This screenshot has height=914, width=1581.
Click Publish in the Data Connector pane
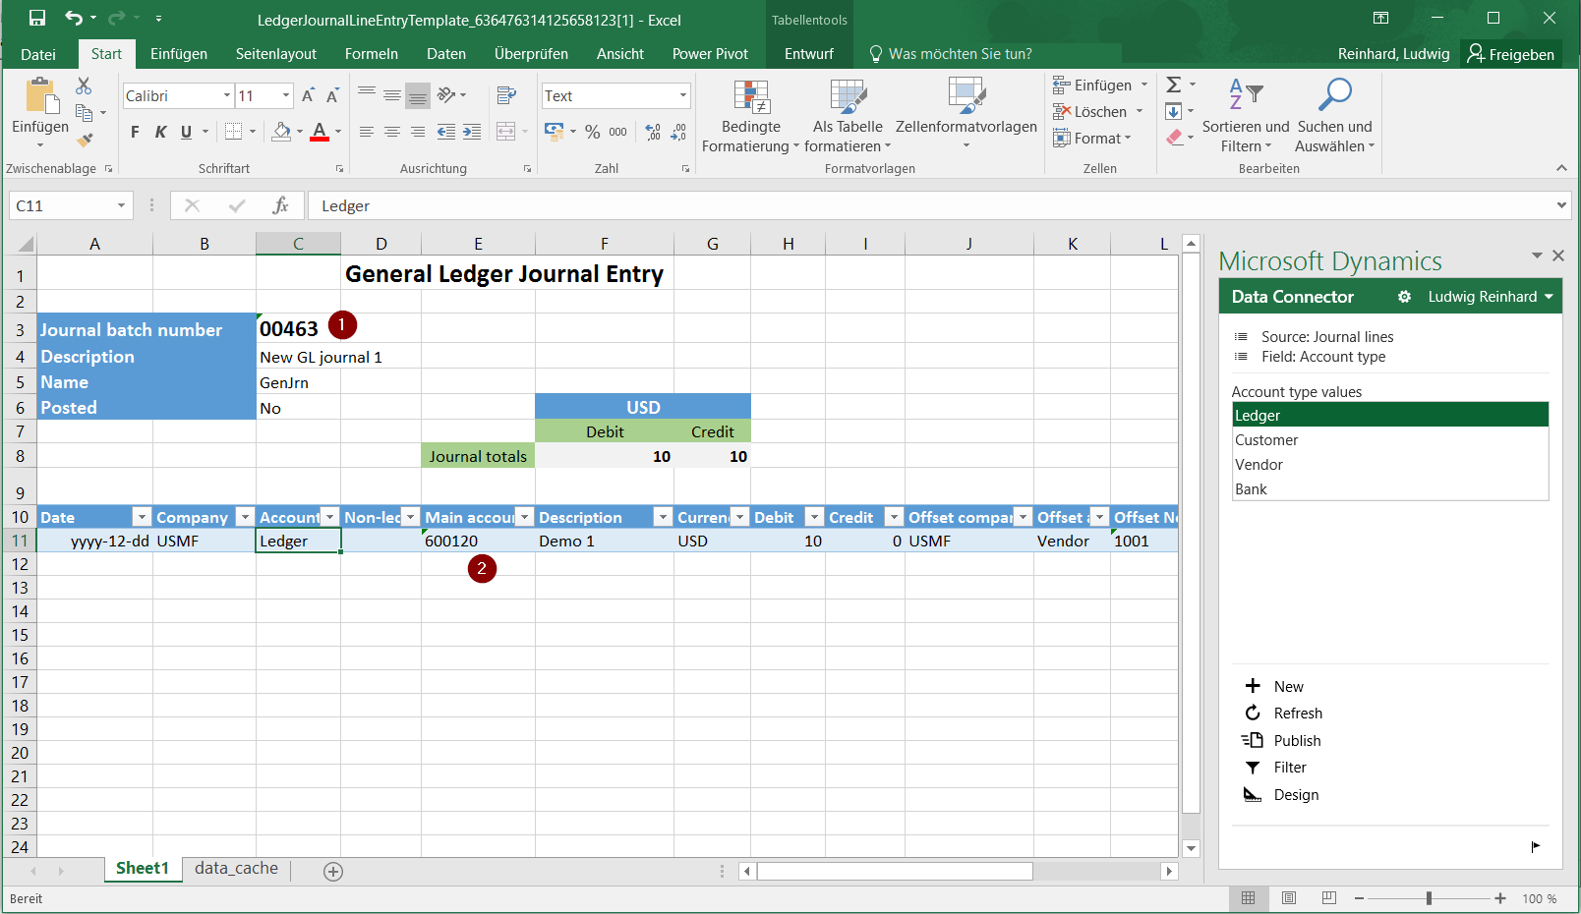click(1296, 741)
